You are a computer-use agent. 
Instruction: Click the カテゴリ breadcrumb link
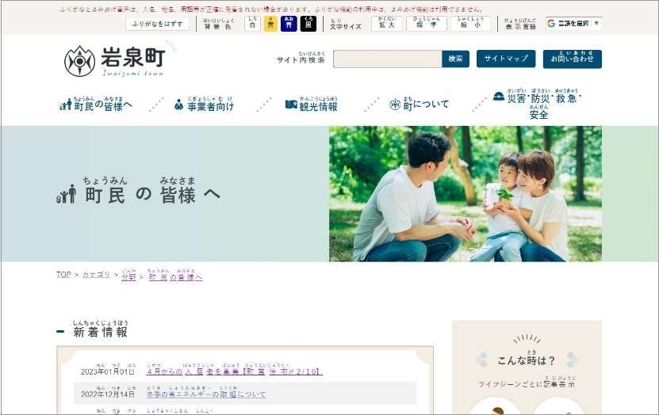tap(96, 275)
